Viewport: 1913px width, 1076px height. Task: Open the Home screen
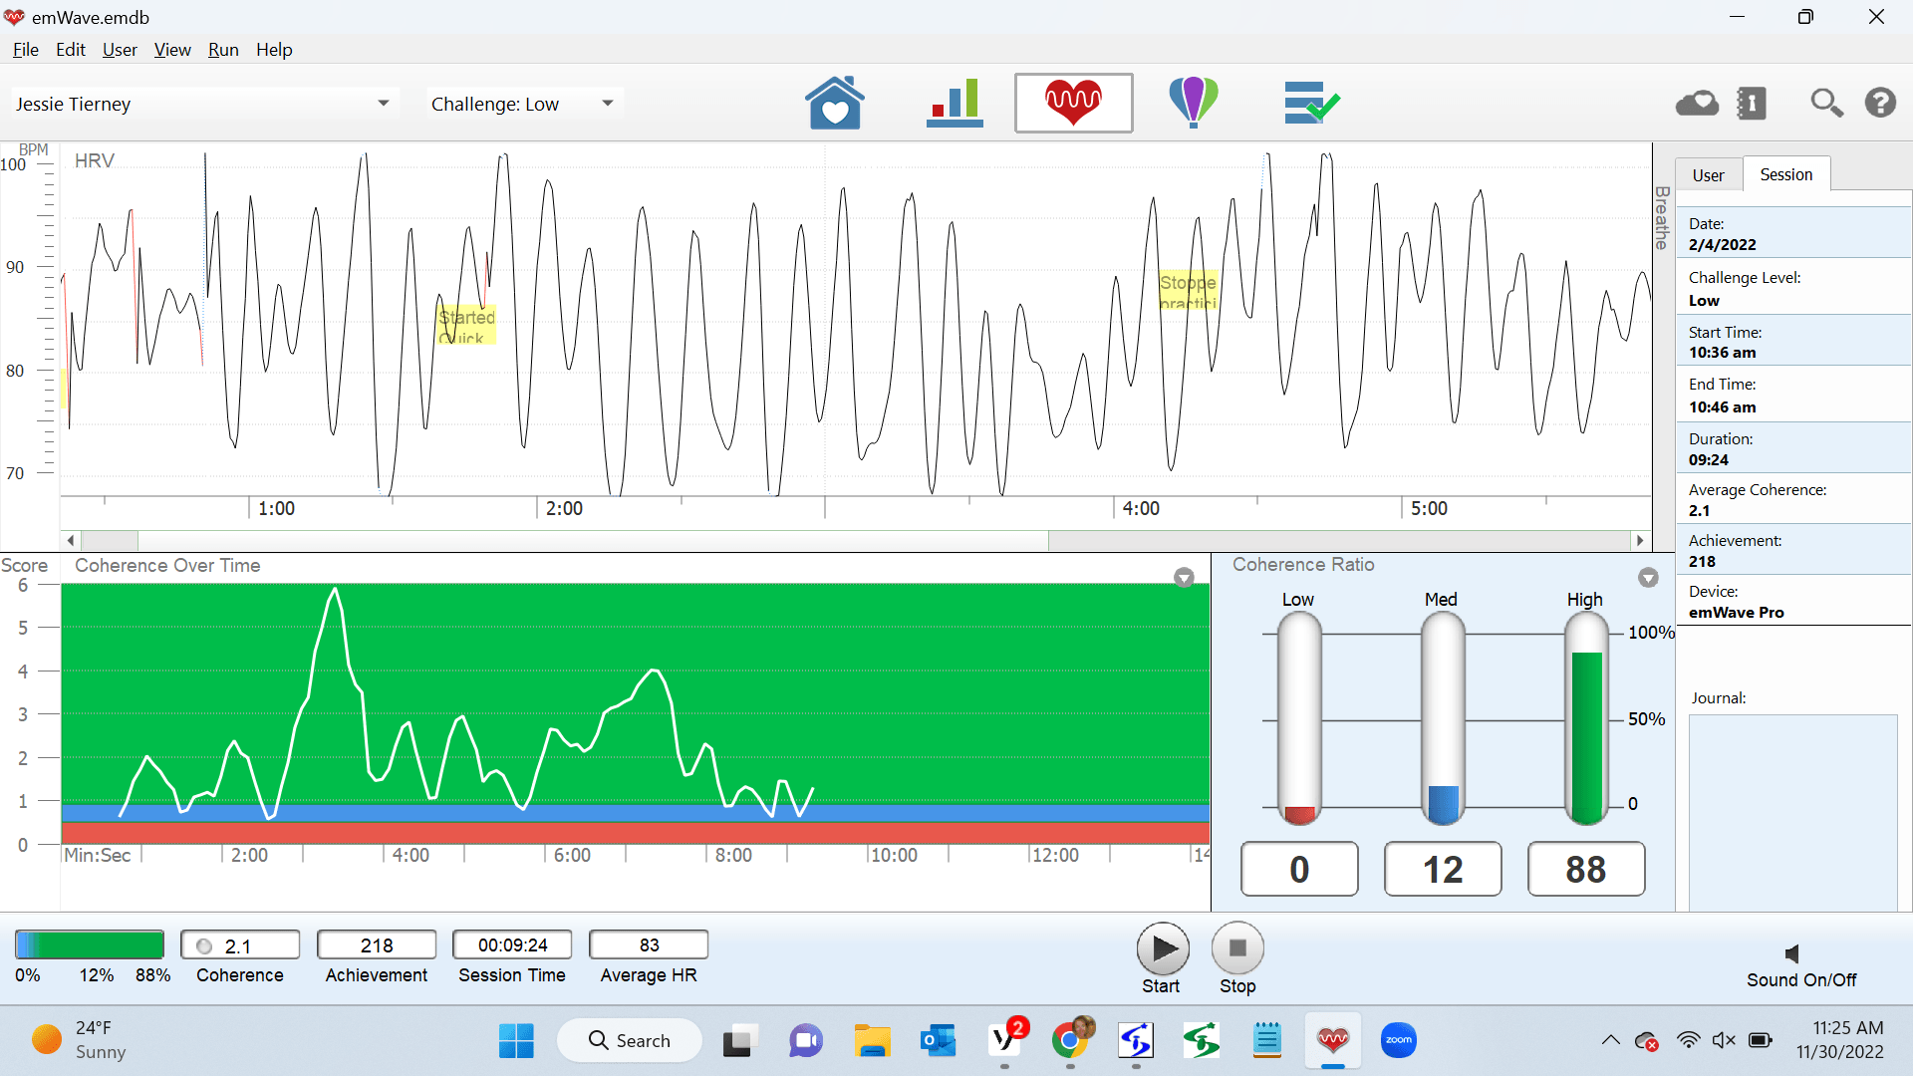[835, 103]
